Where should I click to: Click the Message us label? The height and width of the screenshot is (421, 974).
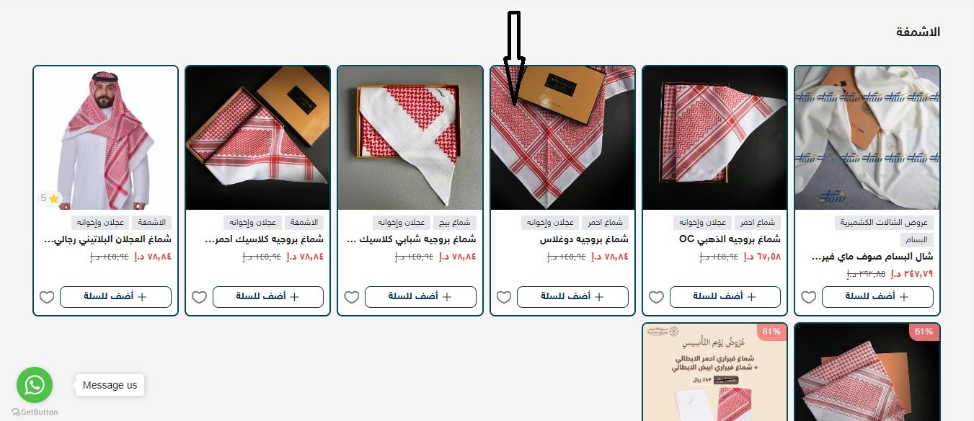[x=110, y=385]
